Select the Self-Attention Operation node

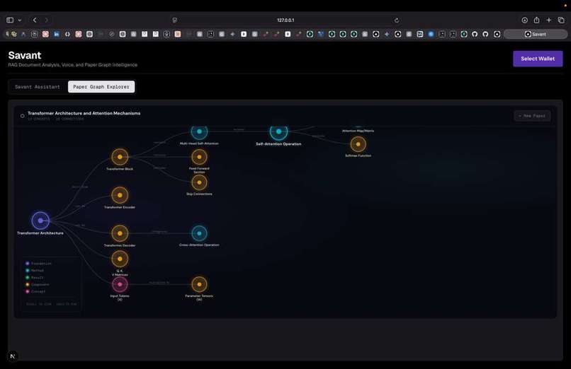pyautogui.click(x=278, y=132)
